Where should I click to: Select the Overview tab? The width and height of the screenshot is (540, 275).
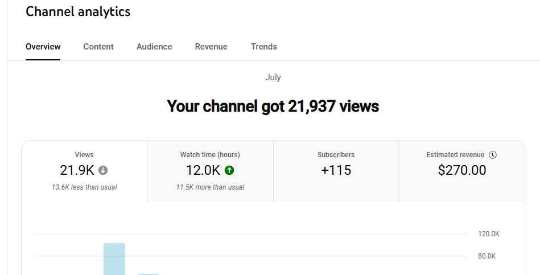[43, 47]
